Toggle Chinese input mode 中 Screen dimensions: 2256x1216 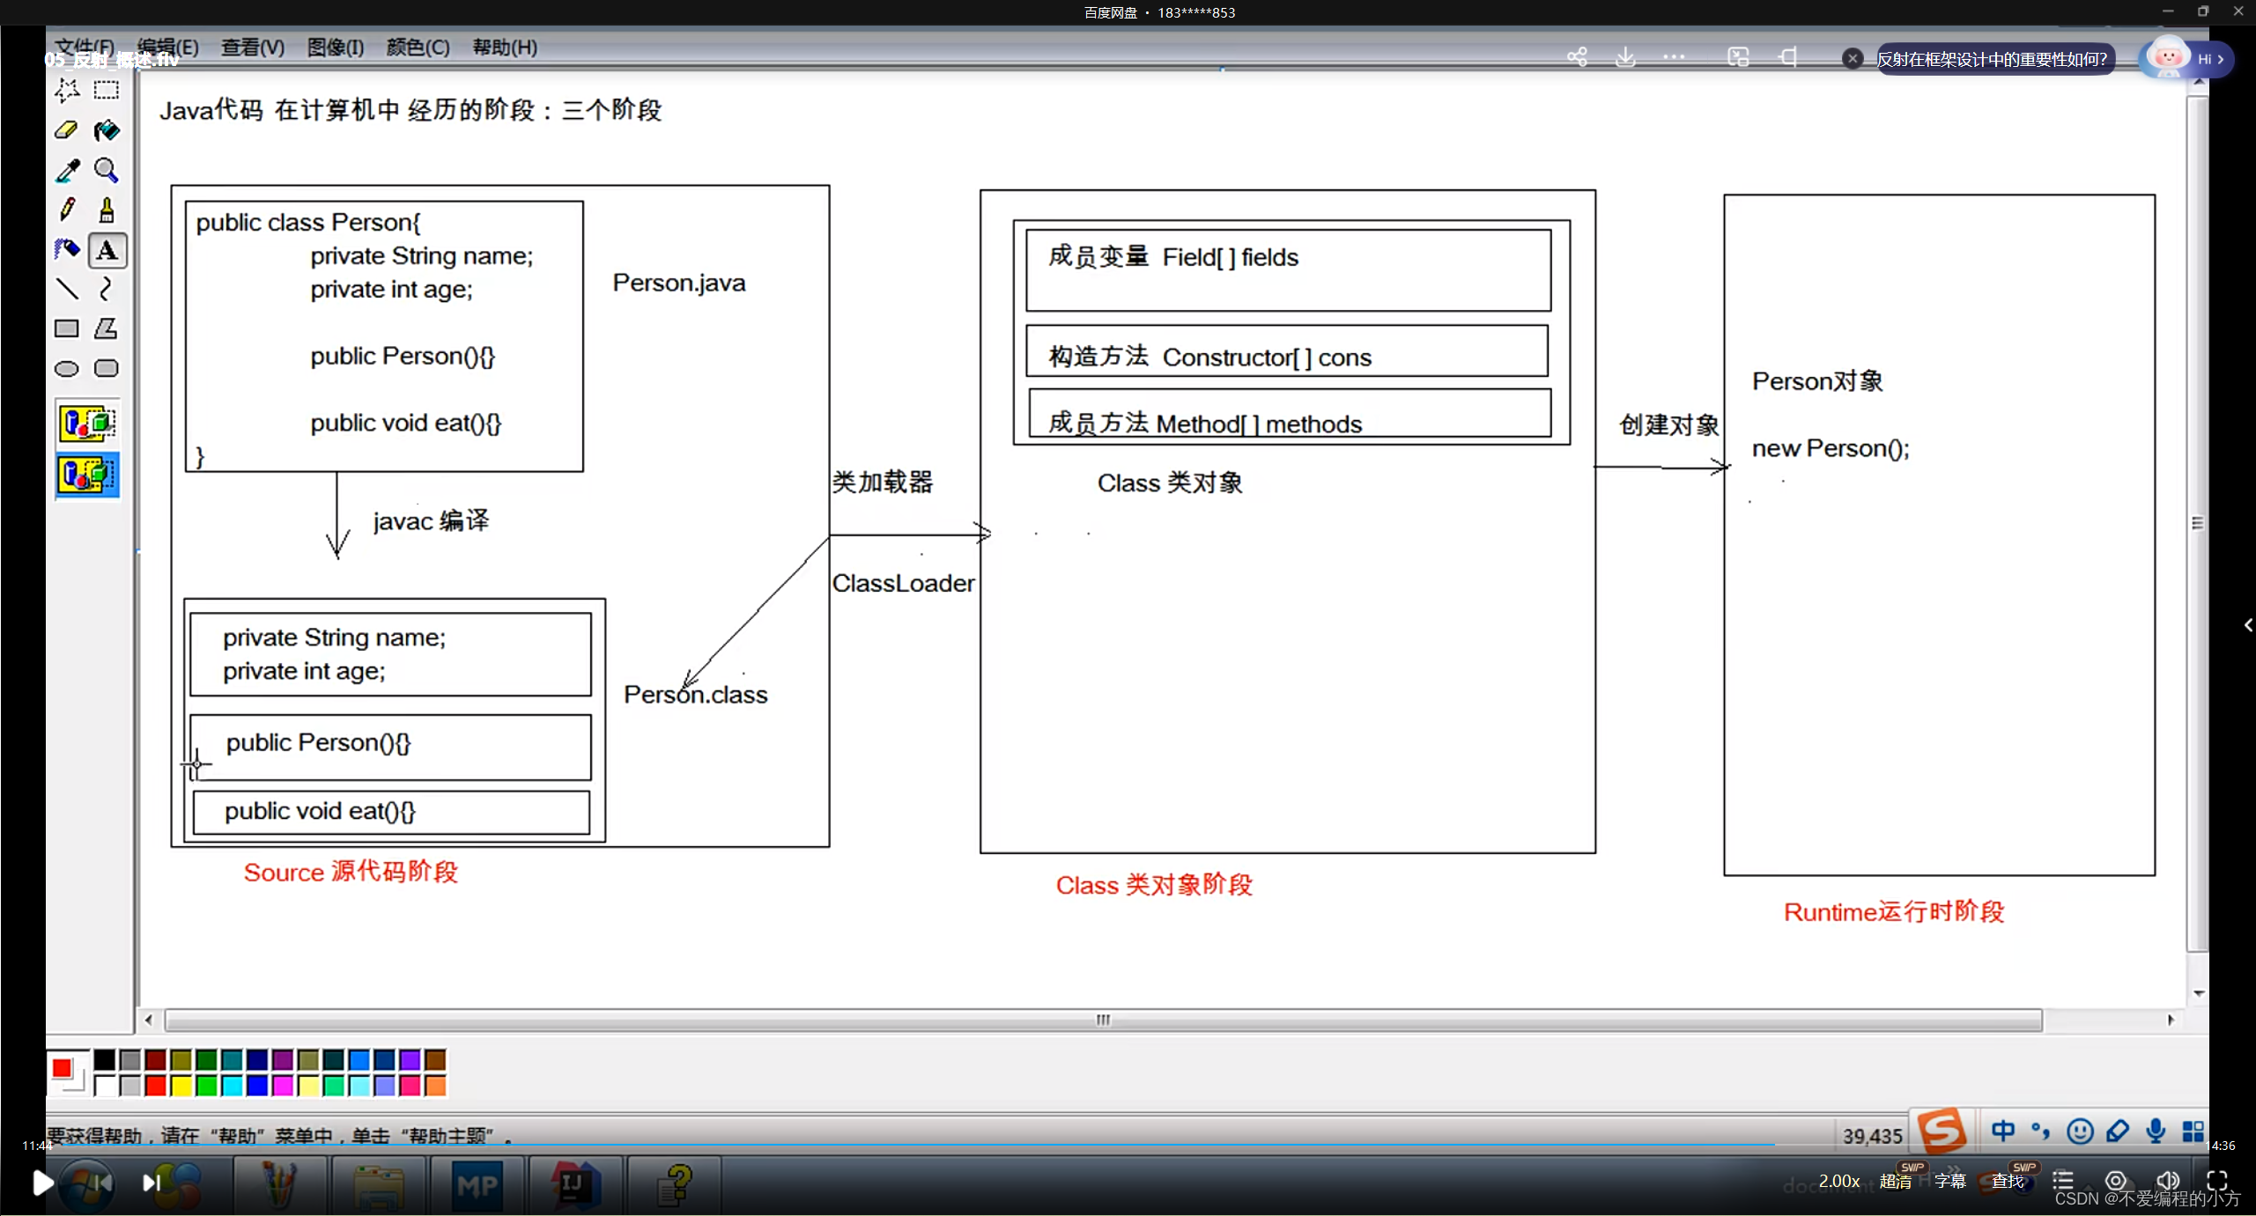coord(2003,1131)
